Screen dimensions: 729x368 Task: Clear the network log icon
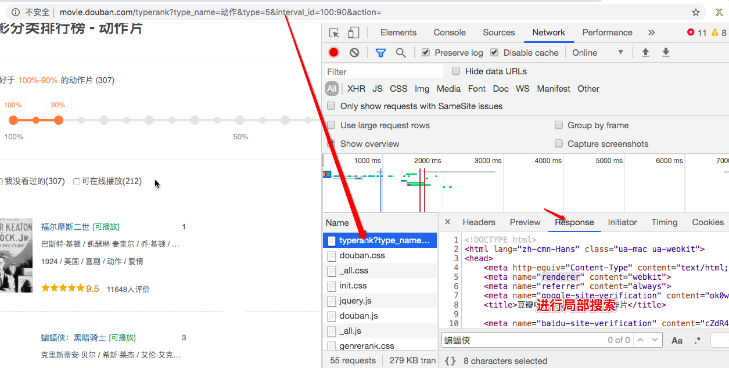tap(354, 52)
